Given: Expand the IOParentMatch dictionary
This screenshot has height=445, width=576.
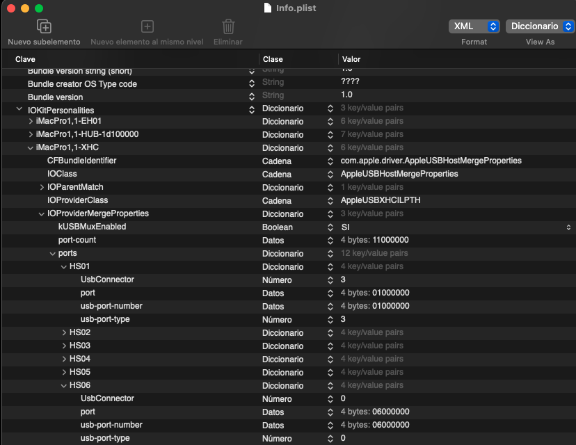Looking at the screenshot, I should (42, 187).
